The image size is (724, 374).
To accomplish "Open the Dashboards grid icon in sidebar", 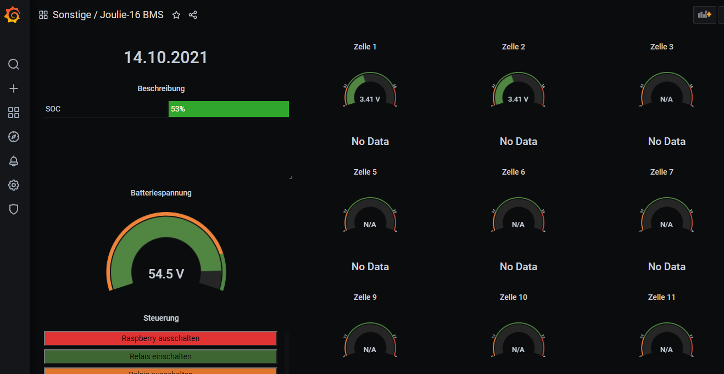I will point(14,113).
